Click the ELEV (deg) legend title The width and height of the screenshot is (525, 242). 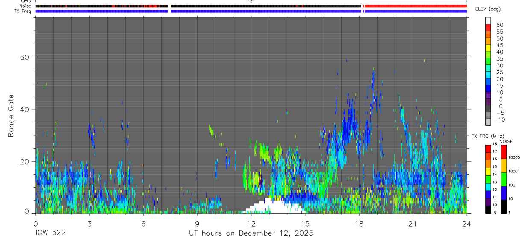(488, 9)
